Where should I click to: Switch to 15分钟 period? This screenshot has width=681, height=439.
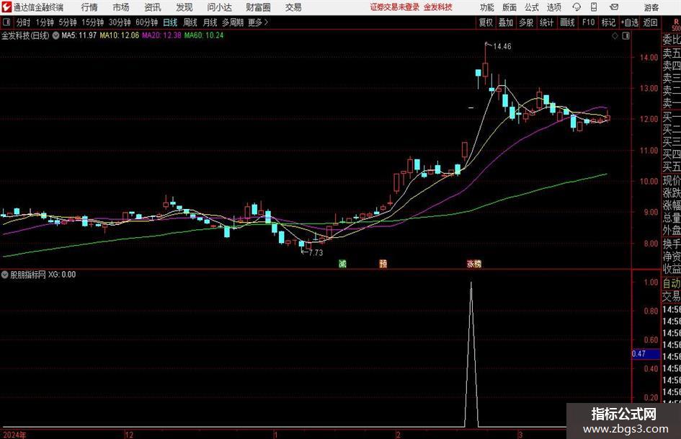[92, 22]
